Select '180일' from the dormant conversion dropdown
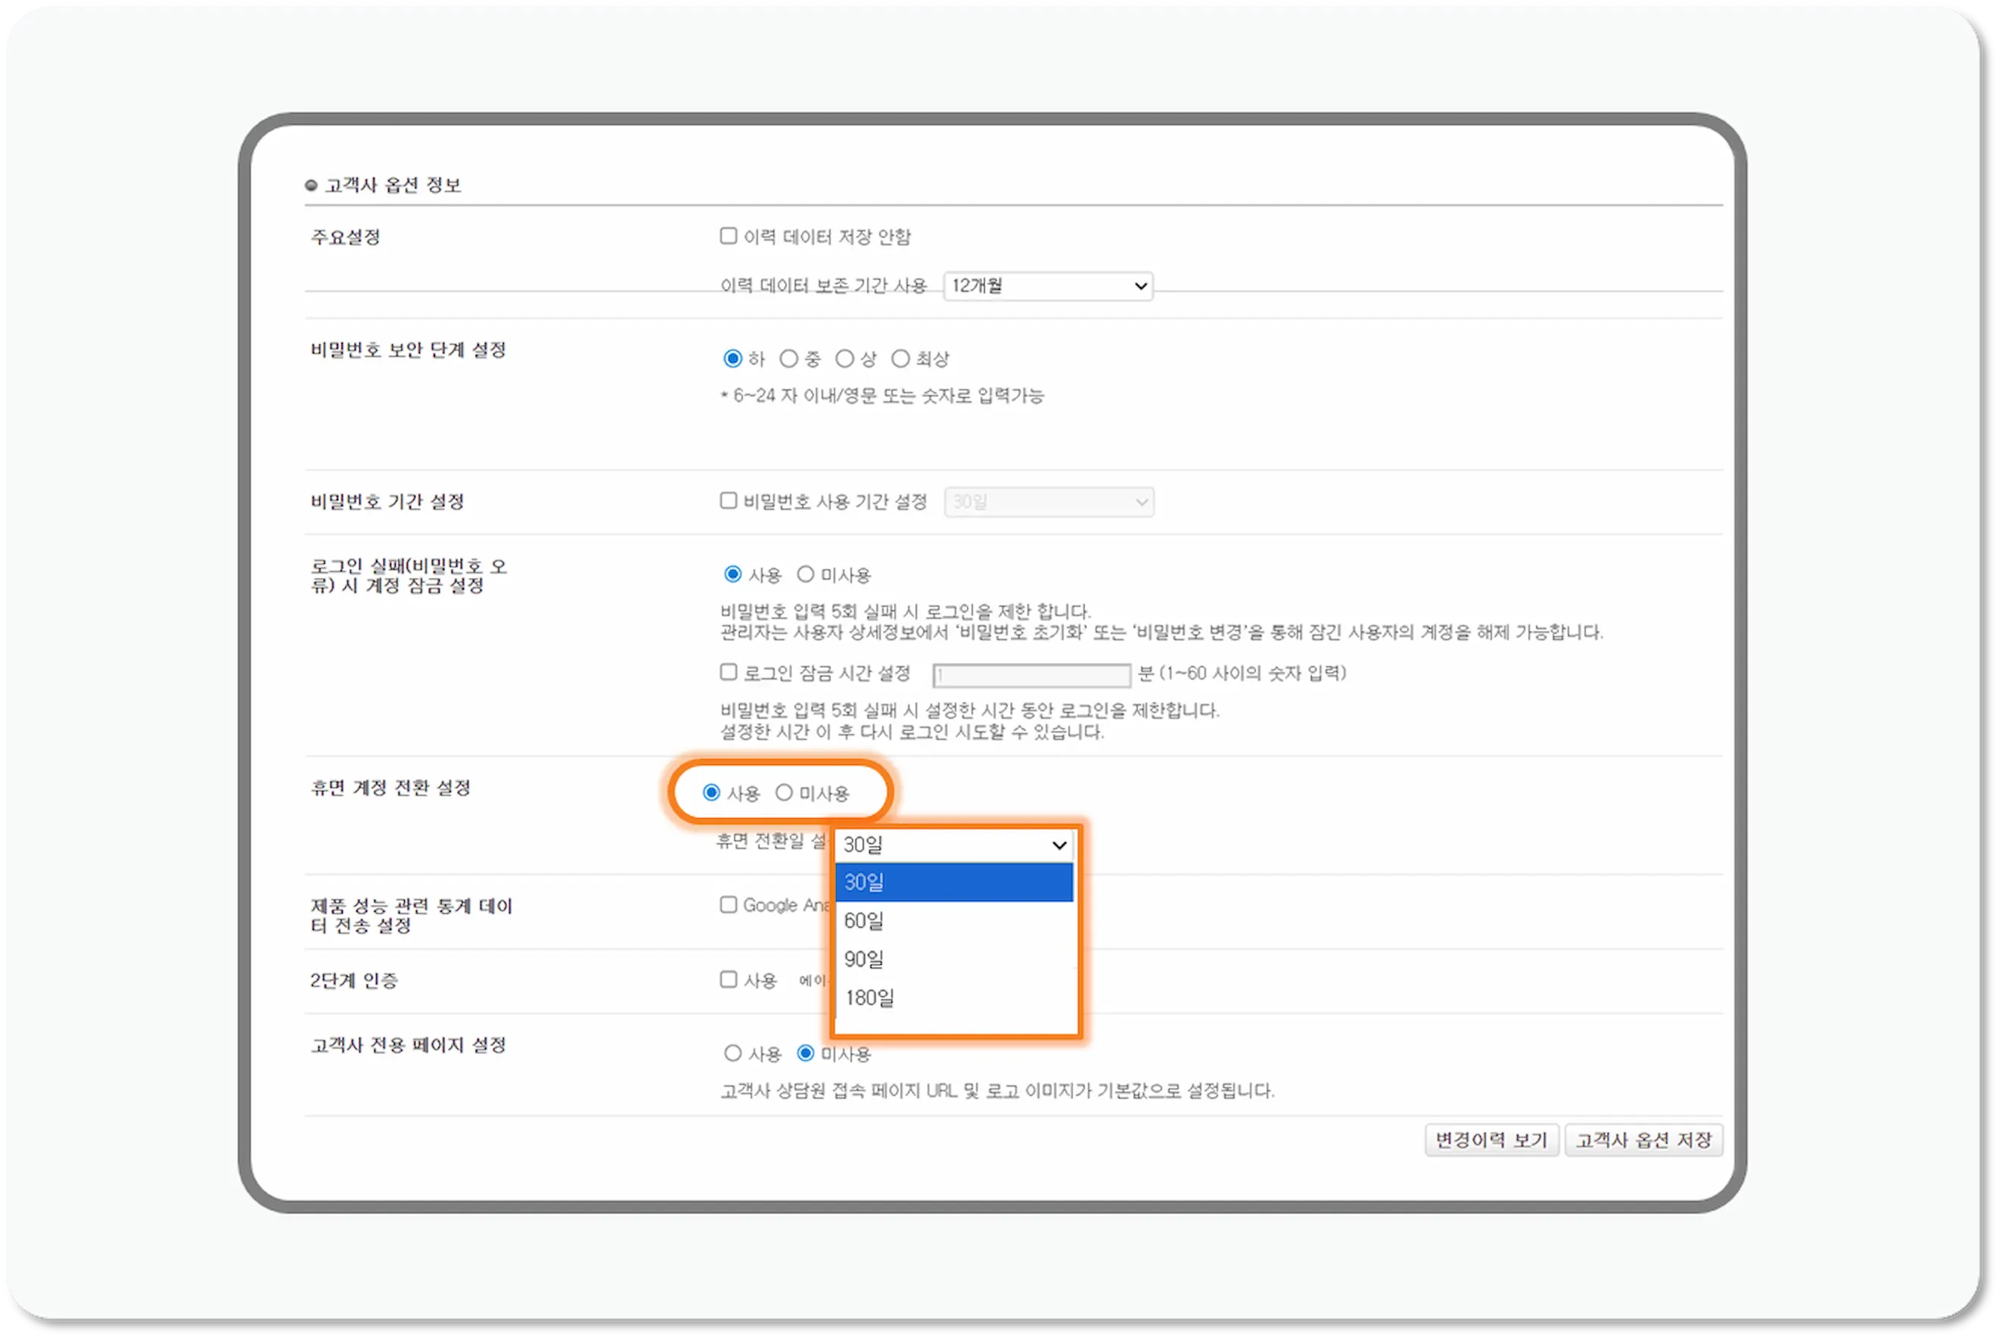1999x1338 pixels. (x=869, y=997)
